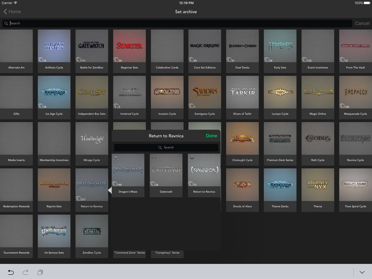Select the Gifts group
Image resolution: width=372 pixels, height=279 pixels.
click(x=16, y=97)
